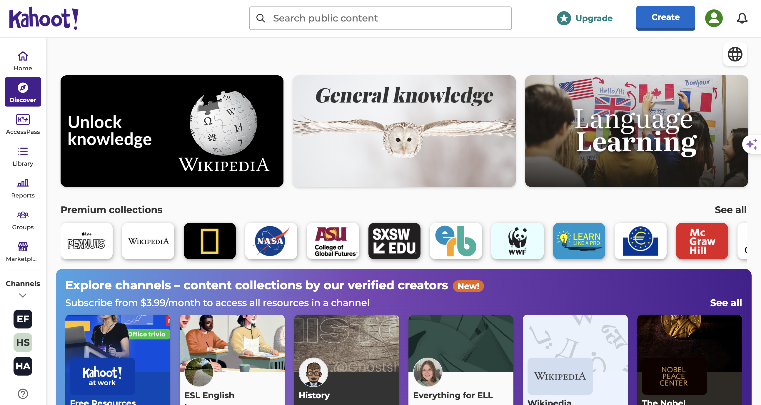Go to Library in the sidebar
This screenshot has width=761, height=405.
23,156
